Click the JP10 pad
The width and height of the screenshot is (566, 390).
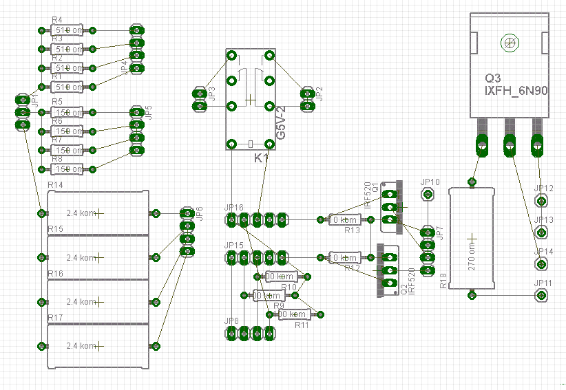428,195
